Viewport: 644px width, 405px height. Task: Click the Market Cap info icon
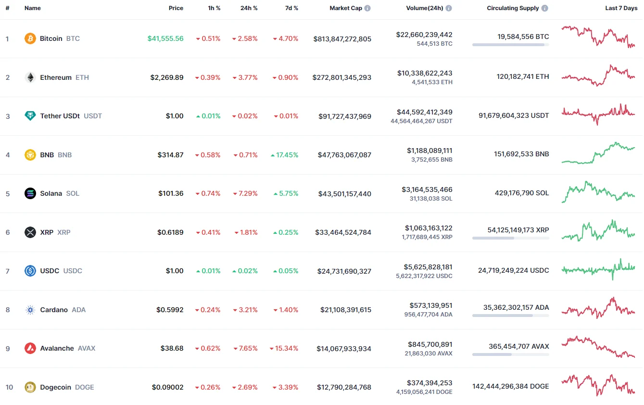367,8
